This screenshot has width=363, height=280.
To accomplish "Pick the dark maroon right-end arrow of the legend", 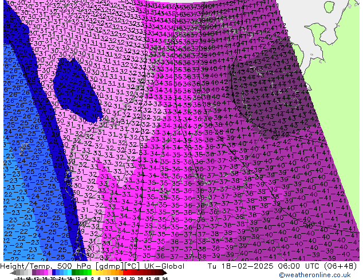I will (x=165, y=273).
